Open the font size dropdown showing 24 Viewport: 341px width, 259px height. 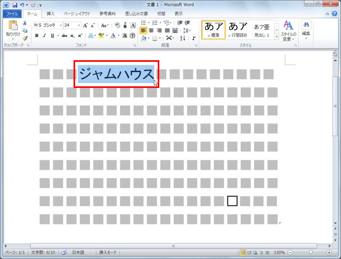(x=79, y=26)
